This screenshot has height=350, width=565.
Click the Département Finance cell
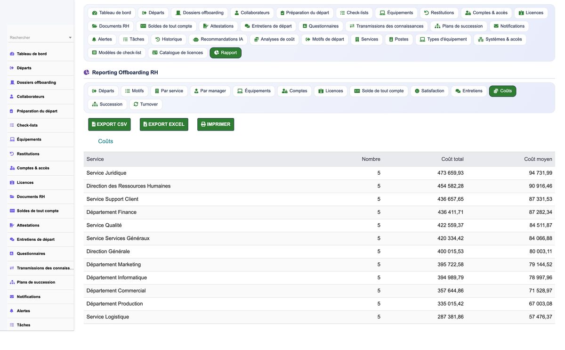click(x=112, y=212)
